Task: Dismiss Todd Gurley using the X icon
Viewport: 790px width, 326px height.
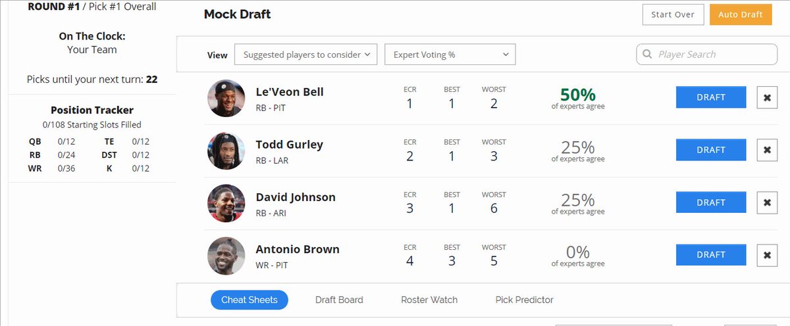Action: (767, 150)
